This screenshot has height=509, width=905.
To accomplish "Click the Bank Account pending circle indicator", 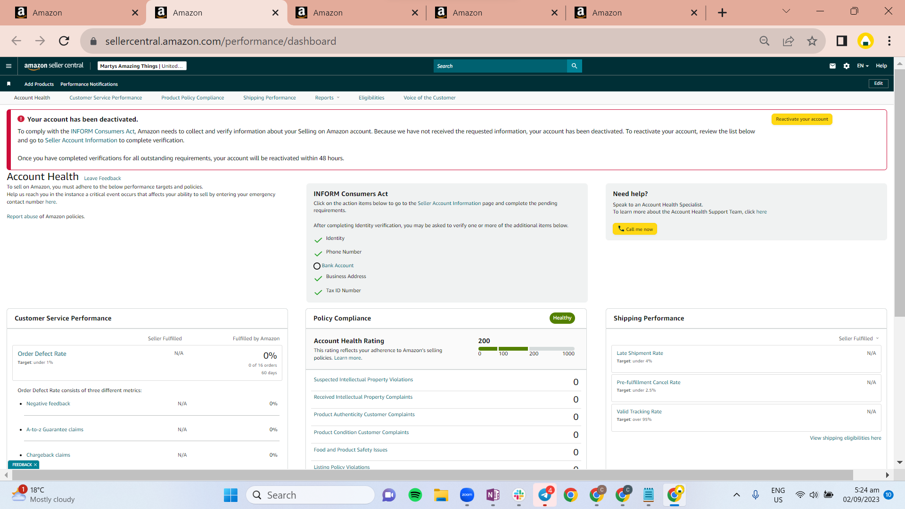I will pos(317,266).
